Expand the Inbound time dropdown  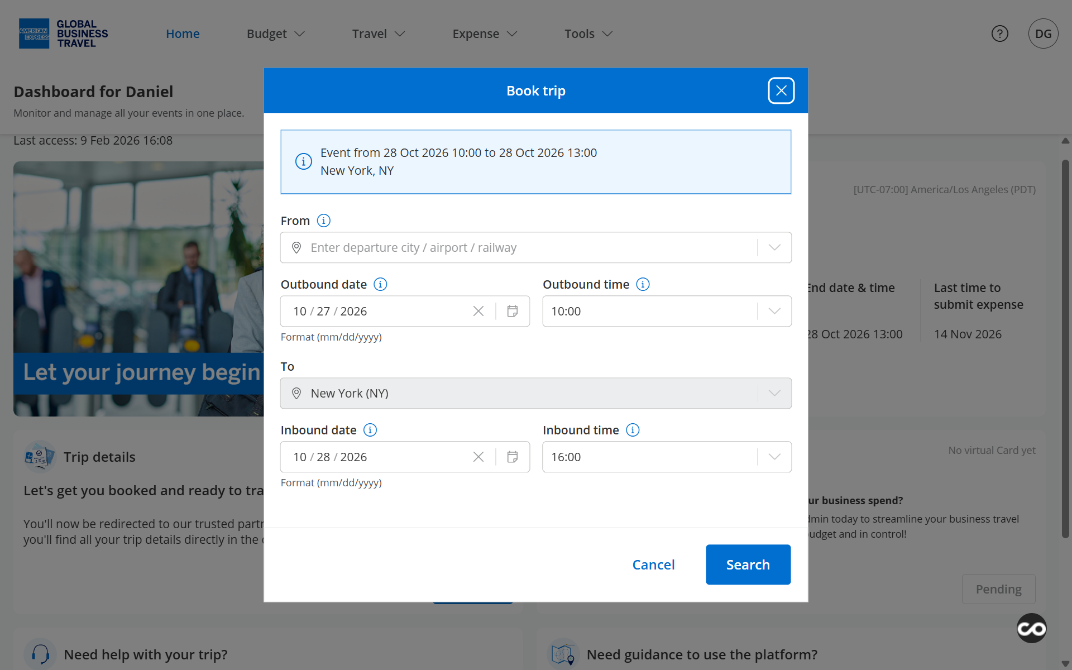tap(774, 457)
